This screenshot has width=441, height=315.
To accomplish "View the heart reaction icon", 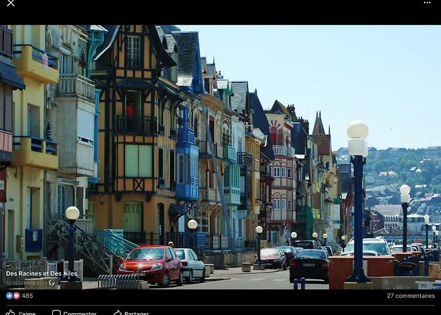I will (16, 295).
